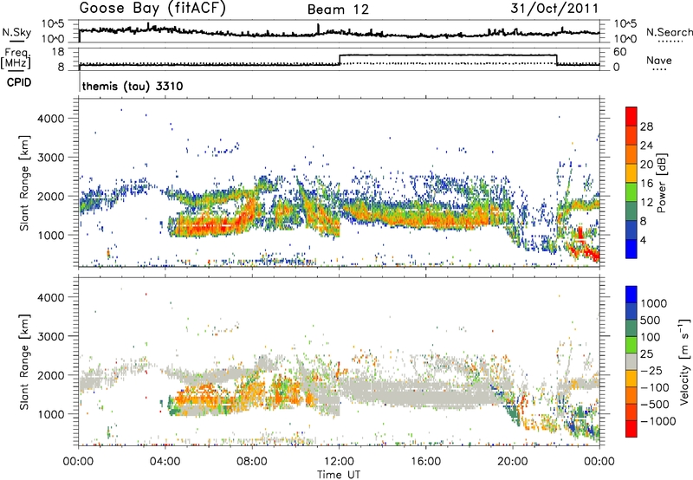The height and width of the screenshot is (480, 693).
Task: Click the N.Sky noise spike near 11:00
Action: pos(318,29)
